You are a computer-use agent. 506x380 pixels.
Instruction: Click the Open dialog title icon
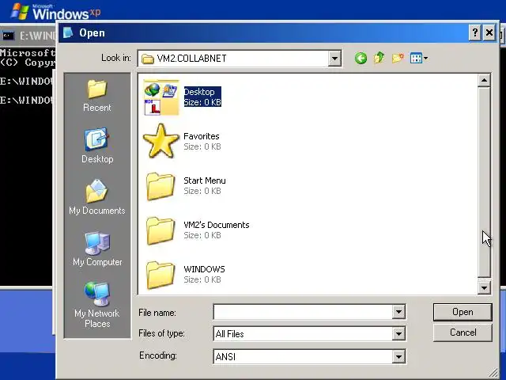coord(68,32)
